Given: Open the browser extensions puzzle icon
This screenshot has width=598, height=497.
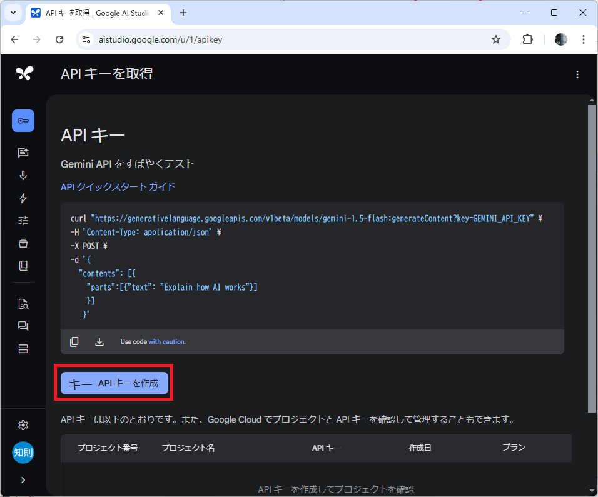Looking at the screenshot, I should tap(527, 39).
